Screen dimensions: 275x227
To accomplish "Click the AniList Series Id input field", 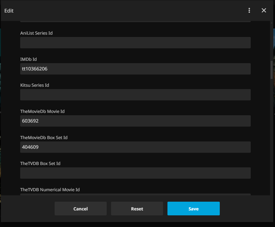I will [135, 42].
